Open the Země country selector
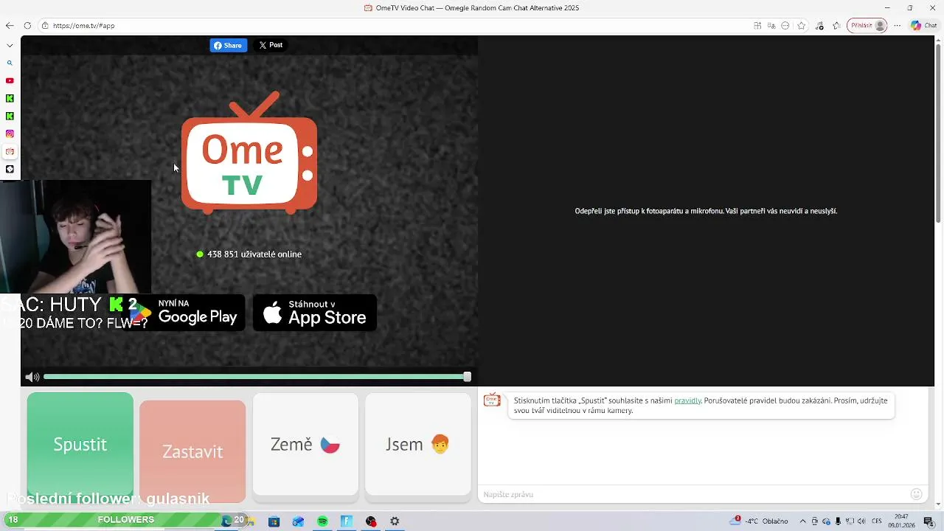This screenshot has height=531, width=944. [x=305, y=444]
